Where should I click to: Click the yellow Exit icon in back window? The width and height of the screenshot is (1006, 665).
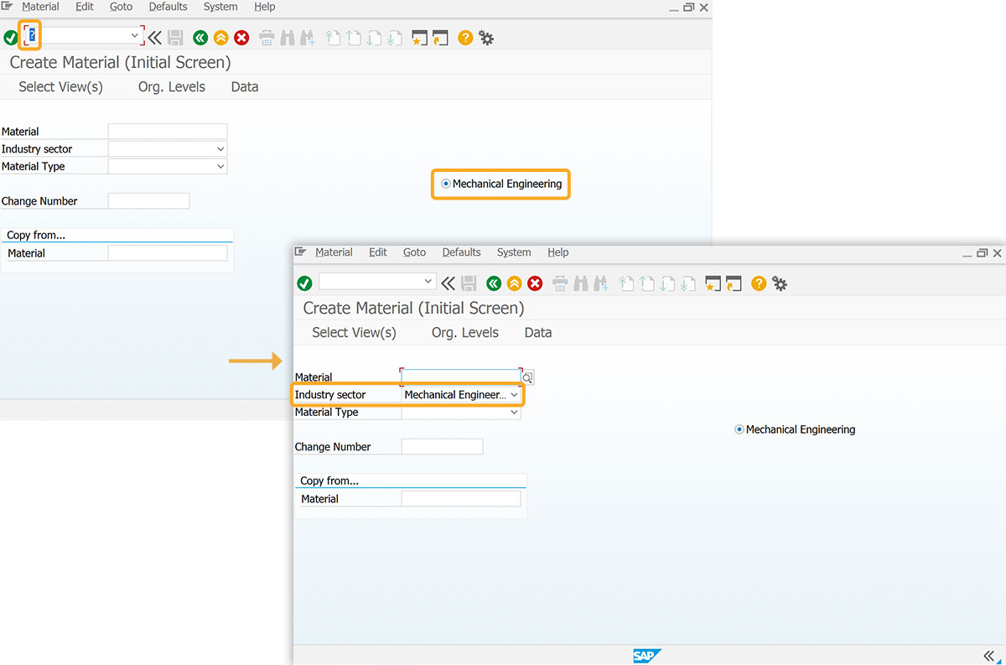220,38
